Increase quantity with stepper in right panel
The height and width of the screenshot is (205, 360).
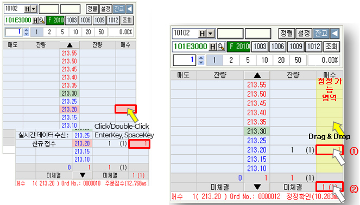coord(201,58)
